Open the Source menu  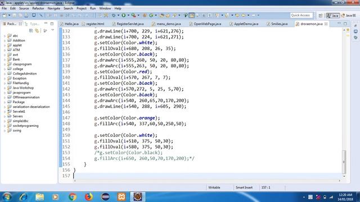pyautogui.click(x=24, y=8)
